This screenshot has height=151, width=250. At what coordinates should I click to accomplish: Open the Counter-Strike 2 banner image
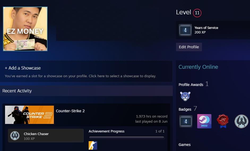(29, 115)
